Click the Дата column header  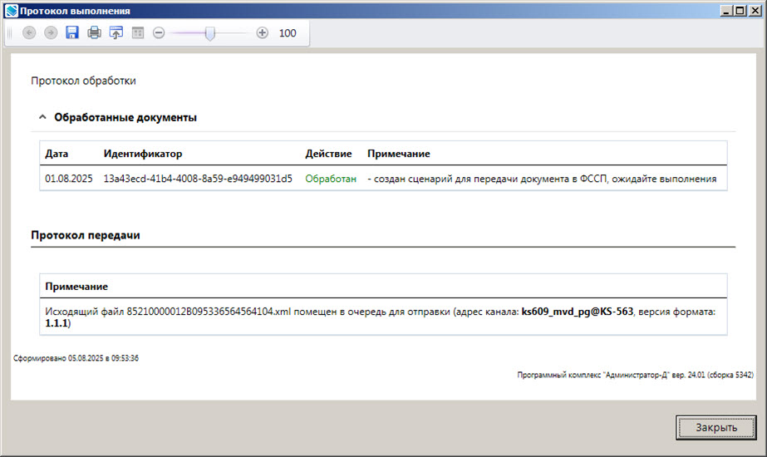click(x=57, y=154)
